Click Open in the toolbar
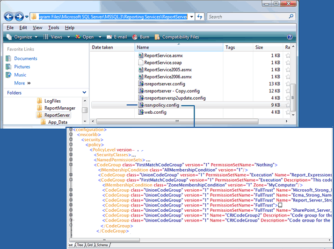This screenshot has width=334, height=249. click(x=84, y=37)
